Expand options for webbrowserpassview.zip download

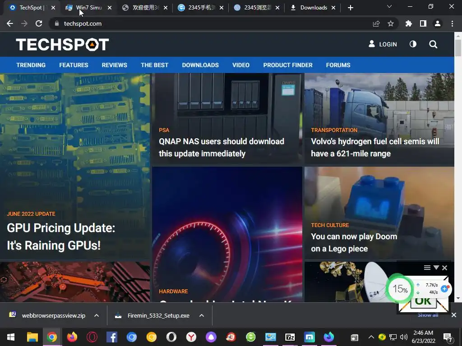pos(97,315)
